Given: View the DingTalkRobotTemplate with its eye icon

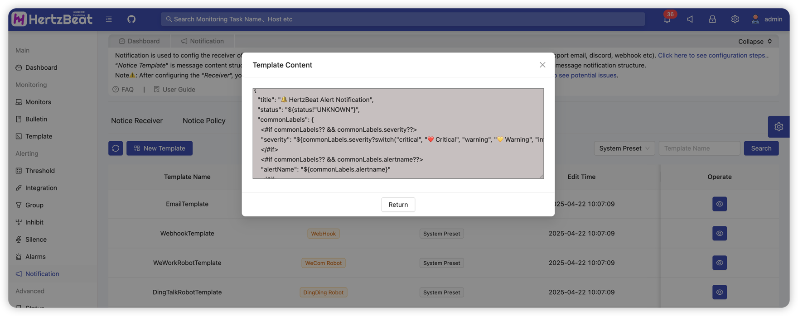Looking at the screenshot, I should [719, 292].
